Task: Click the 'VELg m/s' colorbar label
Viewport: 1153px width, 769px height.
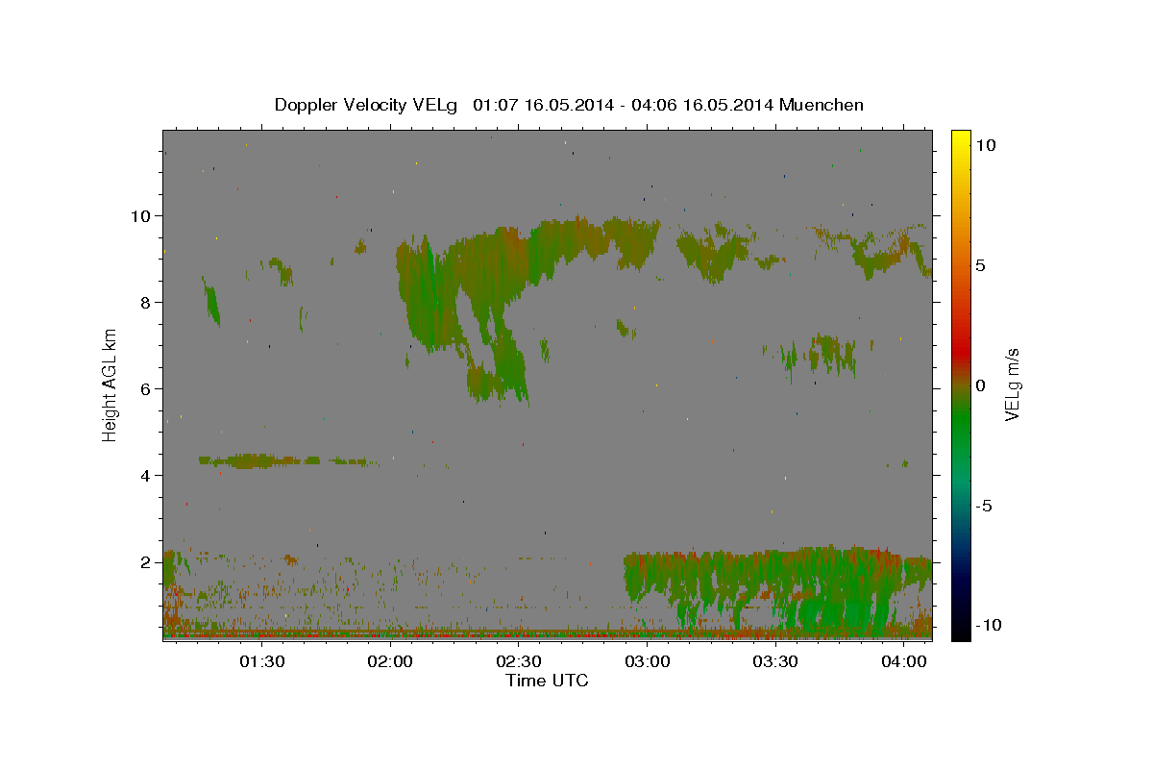Action: [x=1012, y=384]
